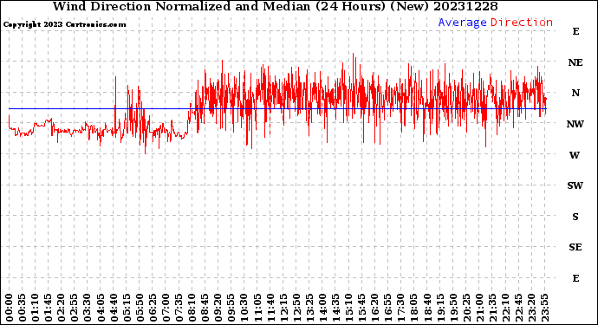Click the 02:55 time label
The height and width of the screenshot is (325, 598).
click(75, 308)
